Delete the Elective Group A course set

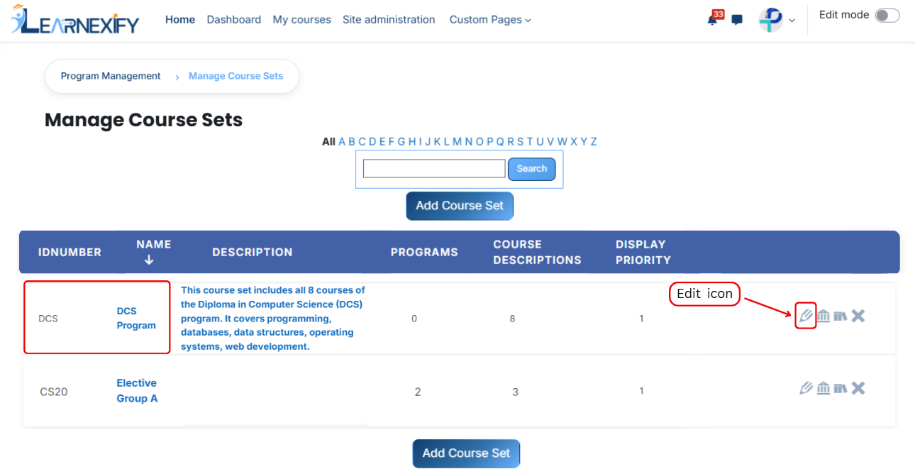tap(858, 388)
